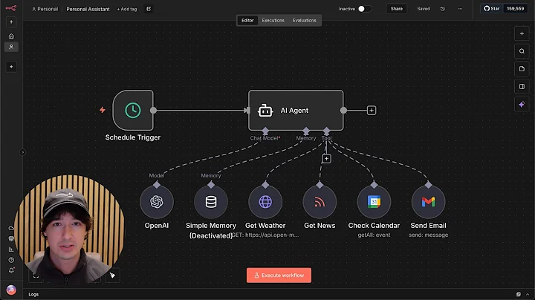
Task: Open the Insights bar chart icon
Action: click(x=11, y=250)
